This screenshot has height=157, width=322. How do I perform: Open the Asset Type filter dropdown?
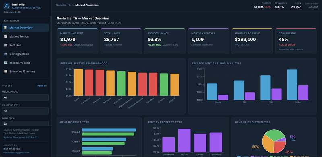tap(25, 124)
